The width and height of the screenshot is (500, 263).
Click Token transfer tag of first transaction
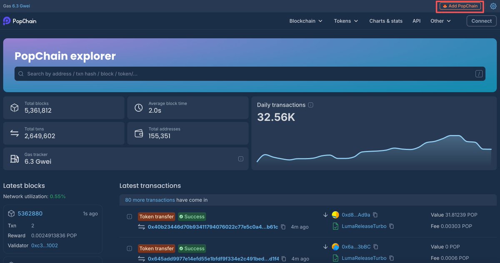[x=157, y=217]
